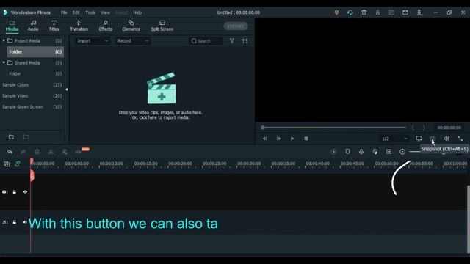Viewport: 470px width, 264px height.
Task: Click the timeline Delete trash icon
Action: (x=37, y=152)
